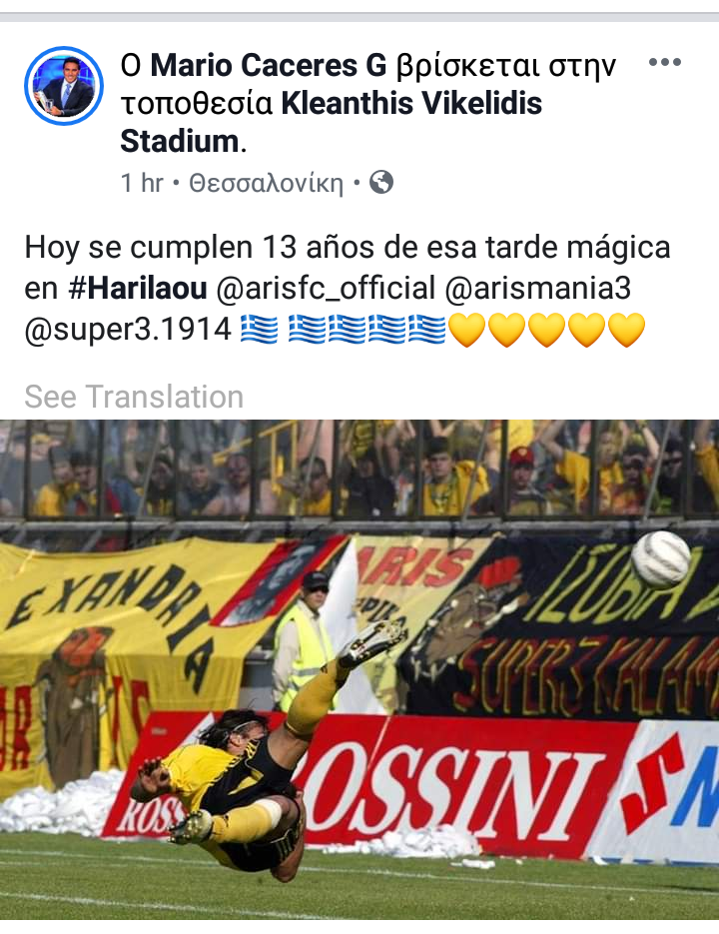Click the public globe privacy icon
719x934 pixels.
click(x=381, y=182)
